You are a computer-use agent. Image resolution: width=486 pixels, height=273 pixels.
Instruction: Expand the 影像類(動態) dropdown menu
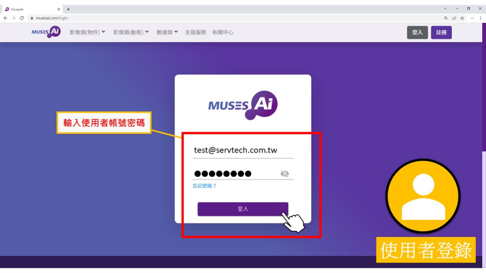(x=131, y=32)
